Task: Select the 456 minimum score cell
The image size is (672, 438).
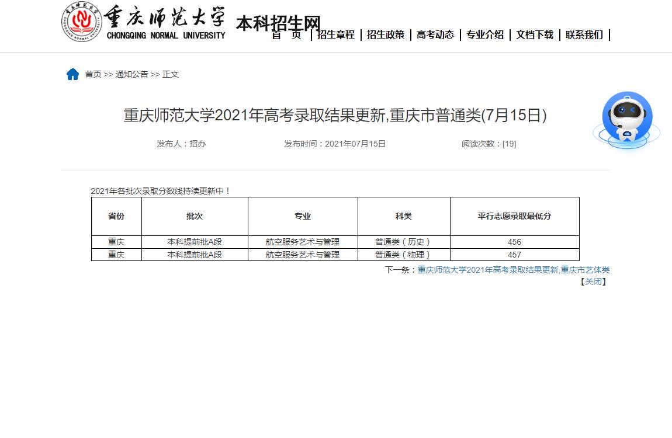Action: coord(514,242)
